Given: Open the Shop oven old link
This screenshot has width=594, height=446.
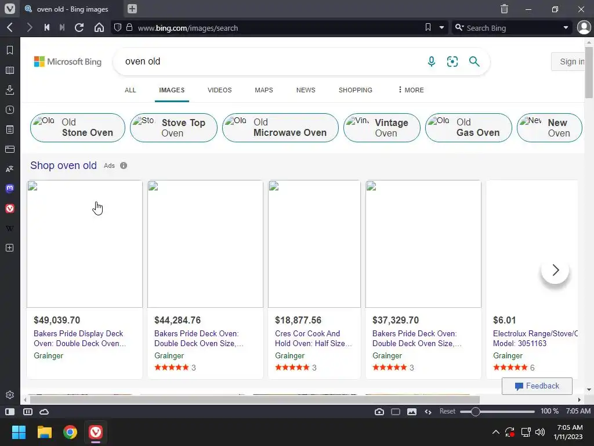Looking at the screenshot, I should (63, 166).
